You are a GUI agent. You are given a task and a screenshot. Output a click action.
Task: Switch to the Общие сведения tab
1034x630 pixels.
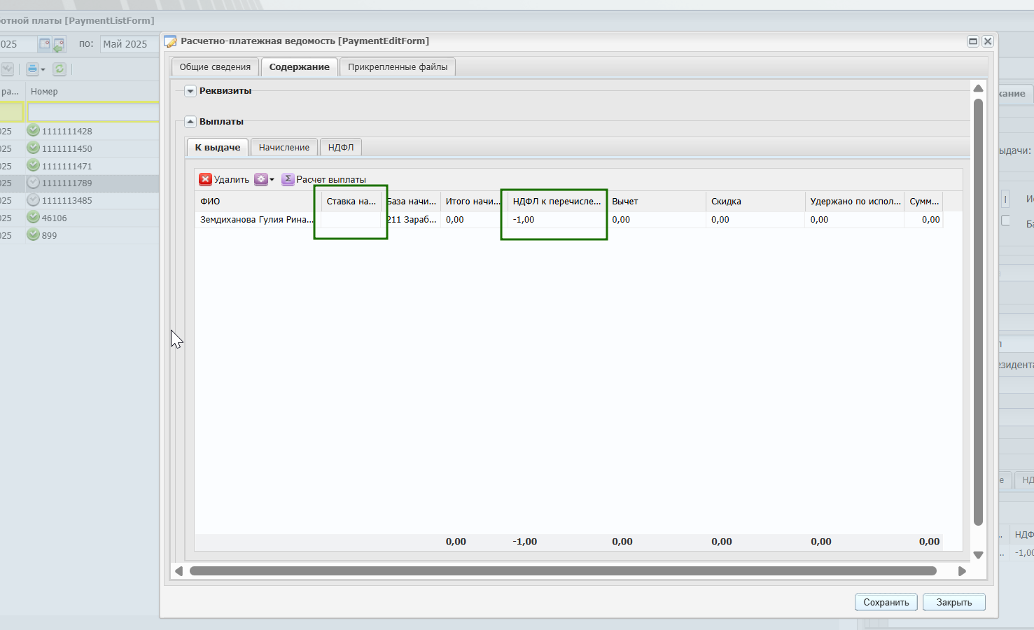pos(215,67)
